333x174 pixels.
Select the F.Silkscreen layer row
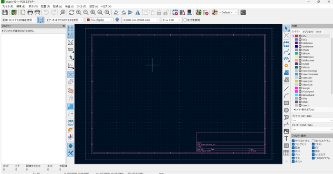pos(312,57)
